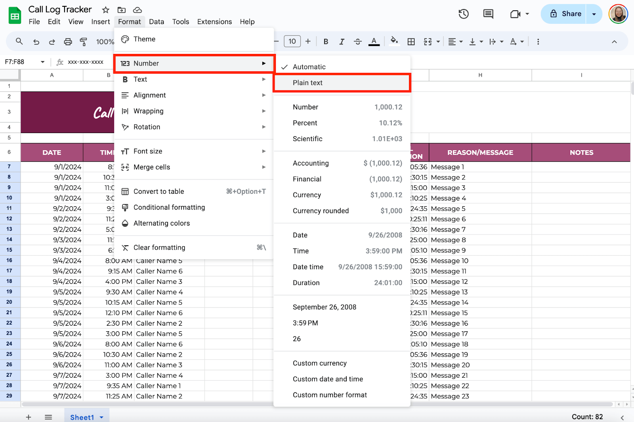Click the borders grid icon
This screenshot has height=422, width=634.
pos(411,42)
